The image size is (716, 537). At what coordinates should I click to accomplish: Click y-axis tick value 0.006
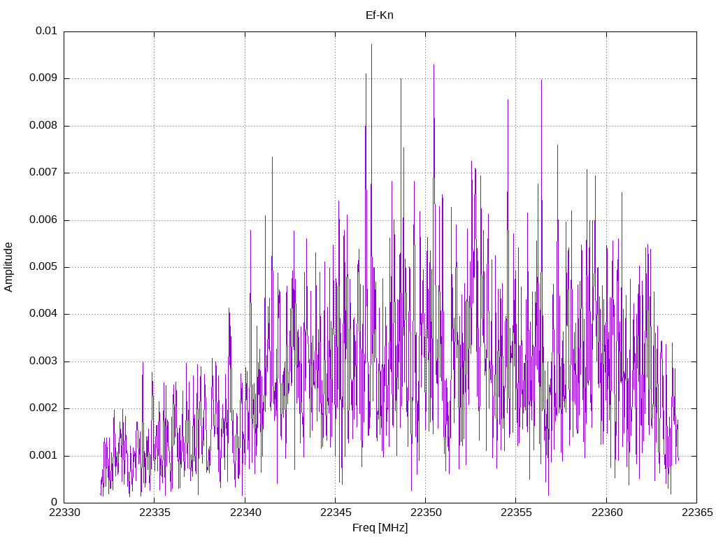(43, 220)
